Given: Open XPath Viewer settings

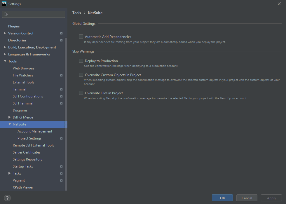Looking at the screenshot, I should [23, 187].
